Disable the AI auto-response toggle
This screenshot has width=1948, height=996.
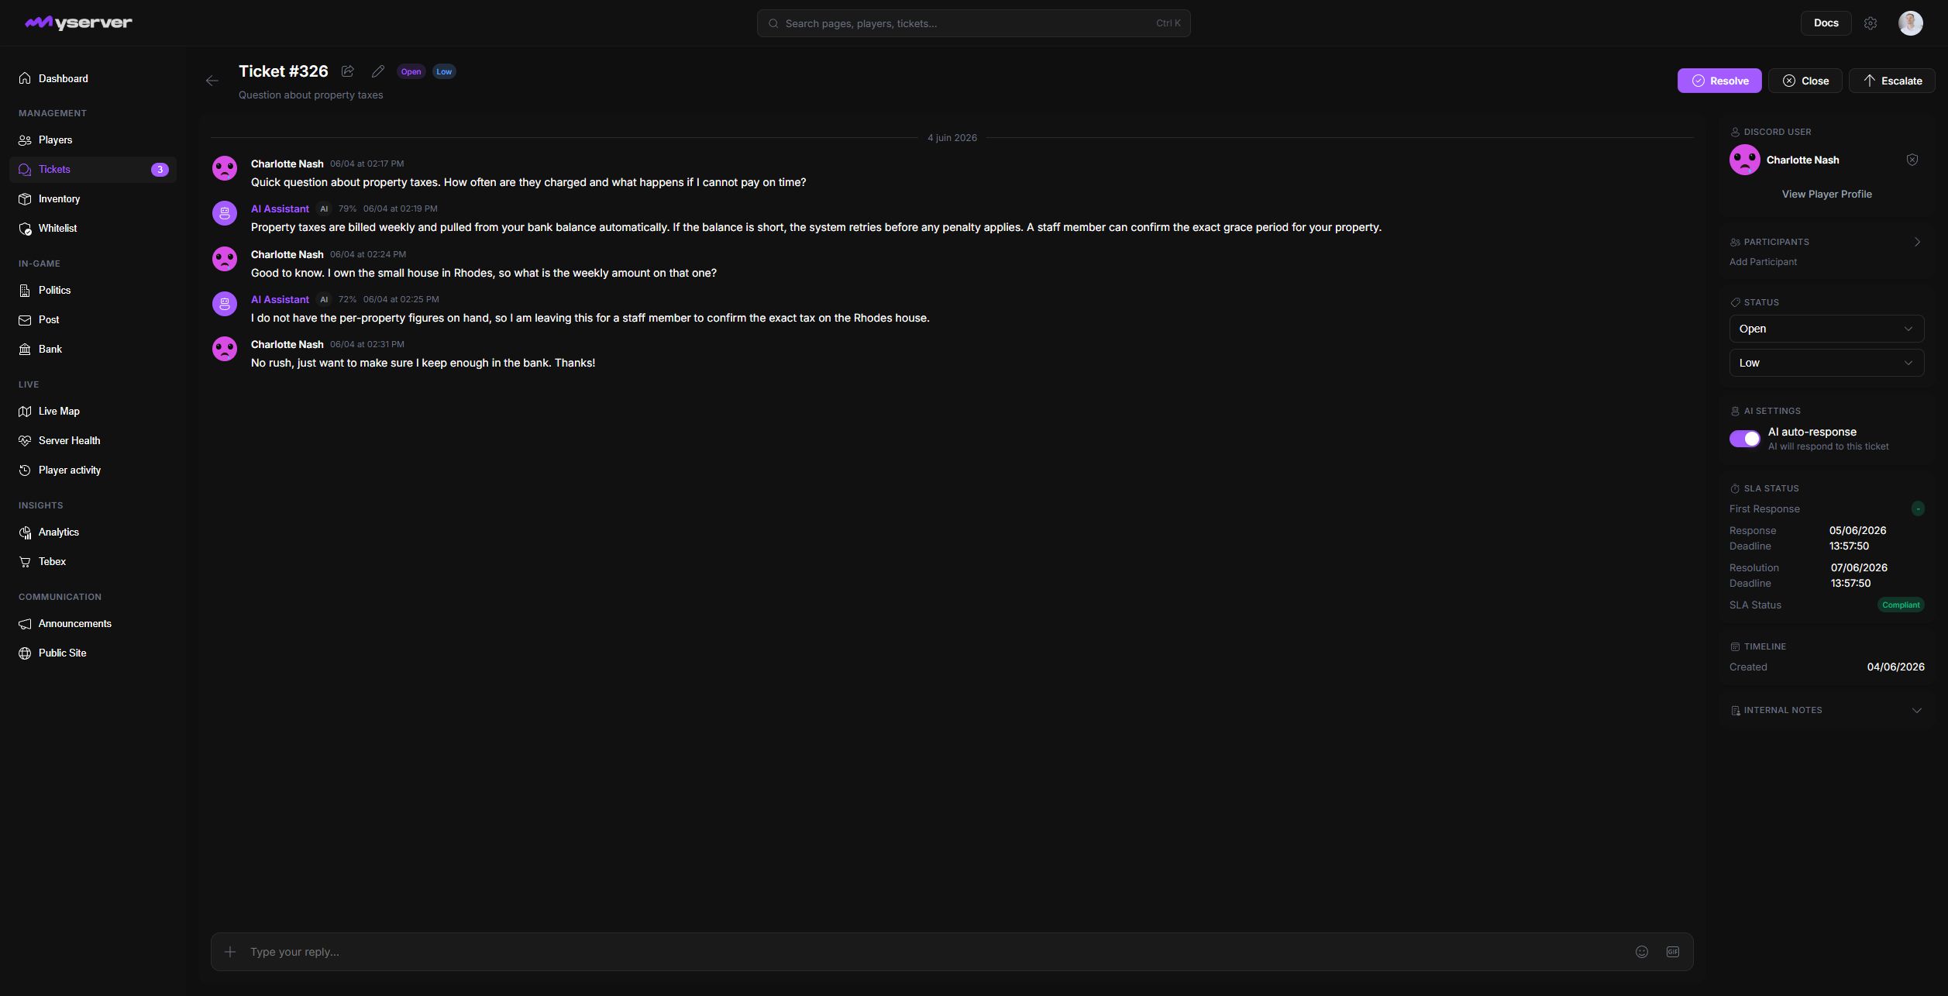coord(1745,439)
